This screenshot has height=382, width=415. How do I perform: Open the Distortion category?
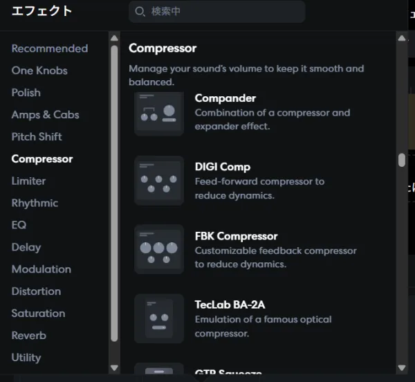point(36,291)
